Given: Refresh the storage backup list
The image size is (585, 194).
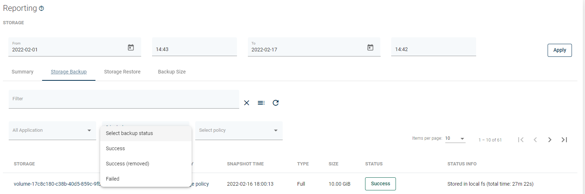Looking at the screenshot, I should point(276,103).
